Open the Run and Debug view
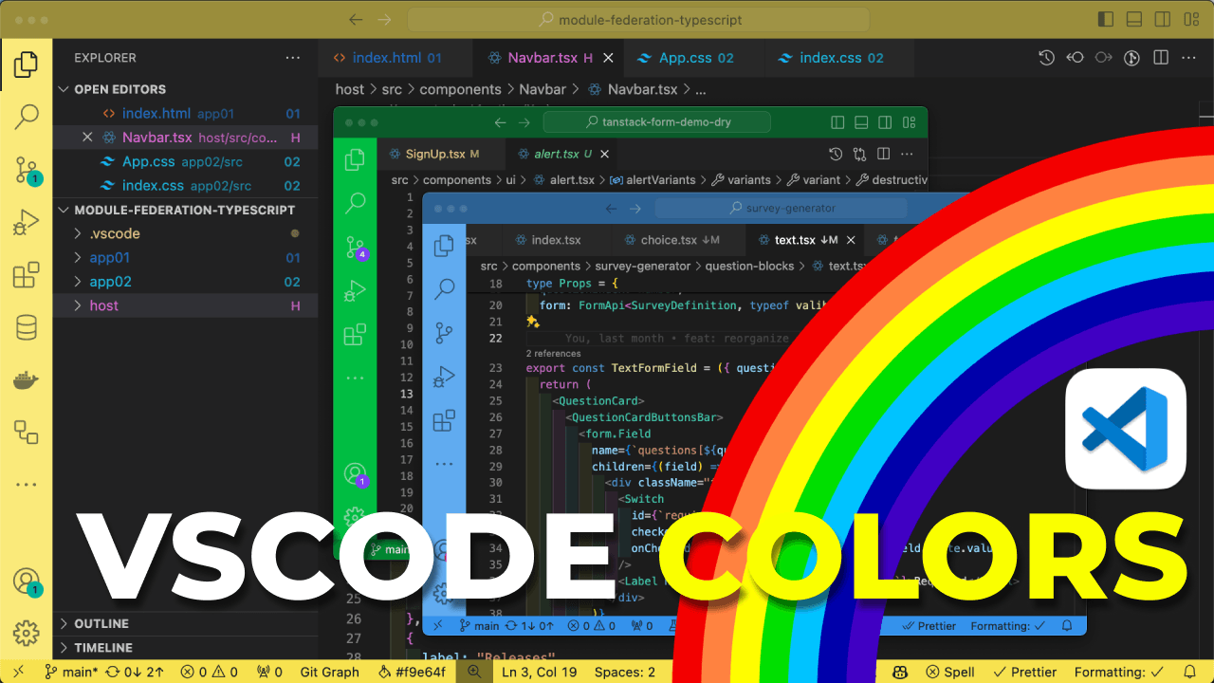Viewport: 1214px width, 683px height. point(26,221)
